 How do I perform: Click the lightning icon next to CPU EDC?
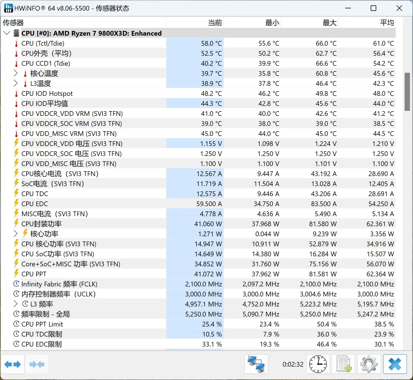[16, 204]
